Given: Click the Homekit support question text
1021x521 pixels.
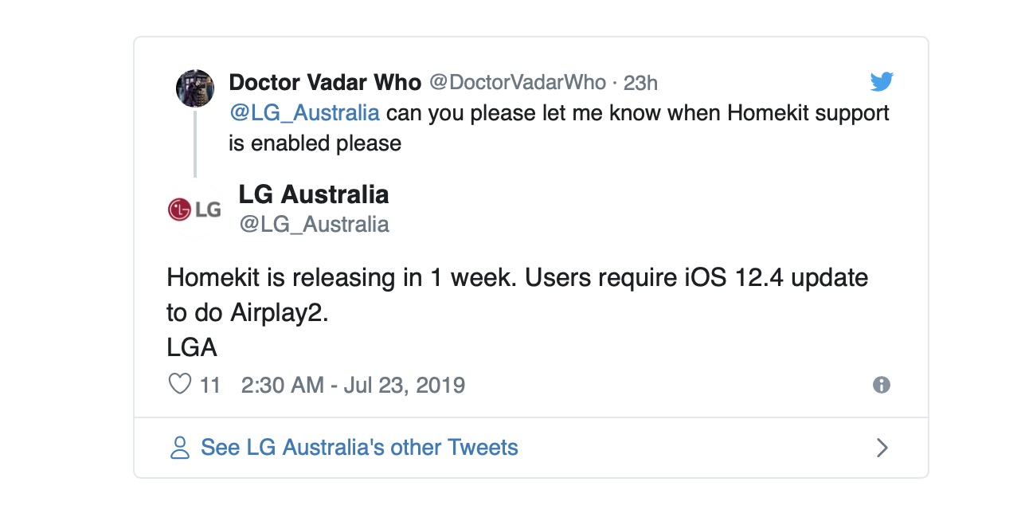Looking at the screenshot, I should 637,112.
